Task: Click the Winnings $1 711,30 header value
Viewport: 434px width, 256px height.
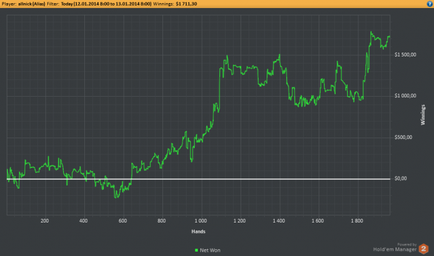Action: coord(186,4)
